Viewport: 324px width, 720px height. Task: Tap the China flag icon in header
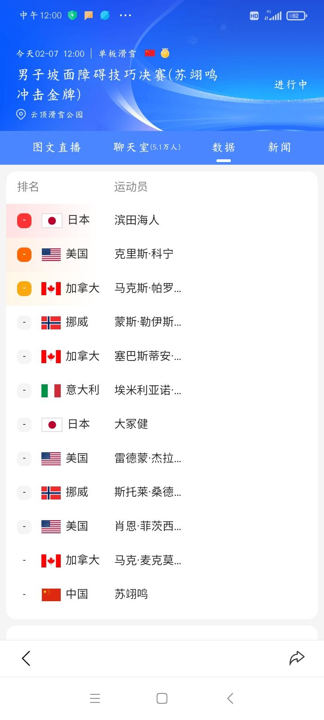pyautogui.click(x=150, y=53)
